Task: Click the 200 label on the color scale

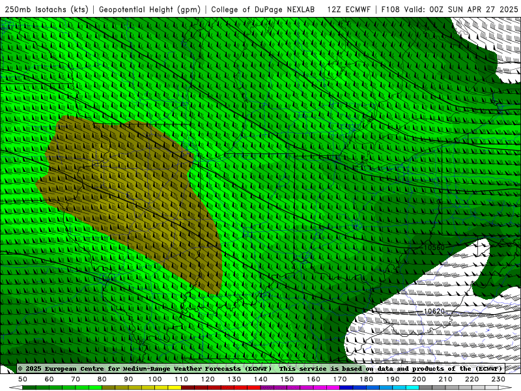Action: click(419, 379)
